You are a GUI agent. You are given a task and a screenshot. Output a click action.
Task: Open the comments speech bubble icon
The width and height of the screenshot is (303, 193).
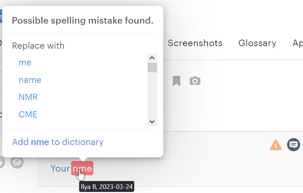[294, 145]
